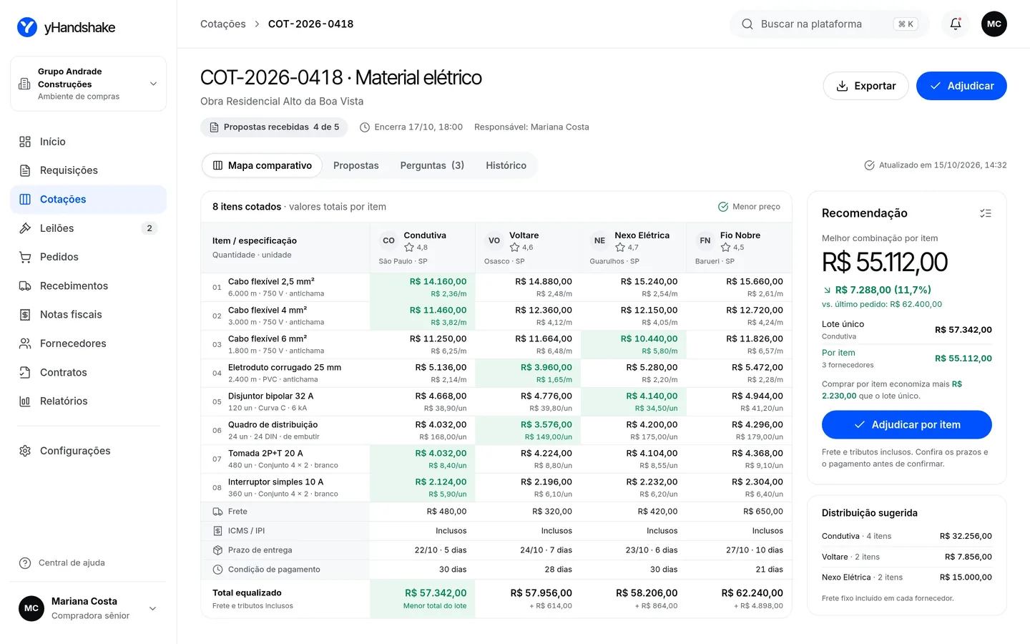Image resolution: width=1030 pixels, height=644 pixels.
Task: Switch to the Mapa comparativo tab
Action: [262, 165]
